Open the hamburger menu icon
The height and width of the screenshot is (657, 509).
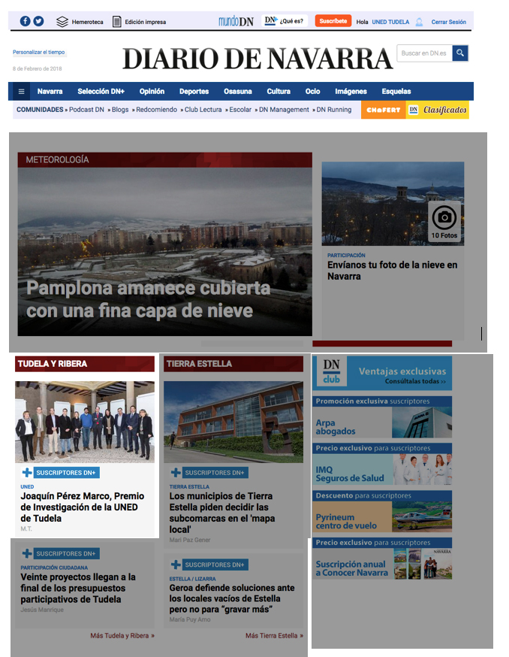tap(21, 92)
